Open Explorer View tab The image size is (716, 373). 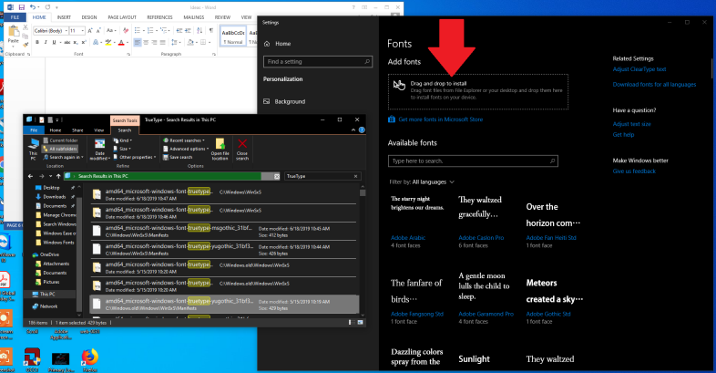coord(99,130)
